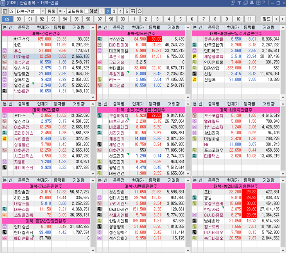Click scroll-down arrow of the 대북-건설관련주 panel

(x=93, y=97)
